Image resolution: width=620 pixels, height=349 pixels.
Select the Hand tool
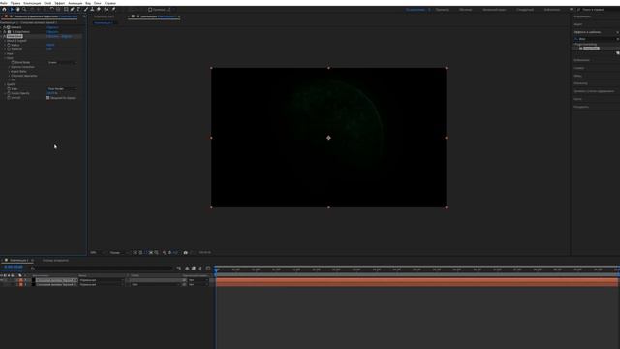[x=18, y=9]
